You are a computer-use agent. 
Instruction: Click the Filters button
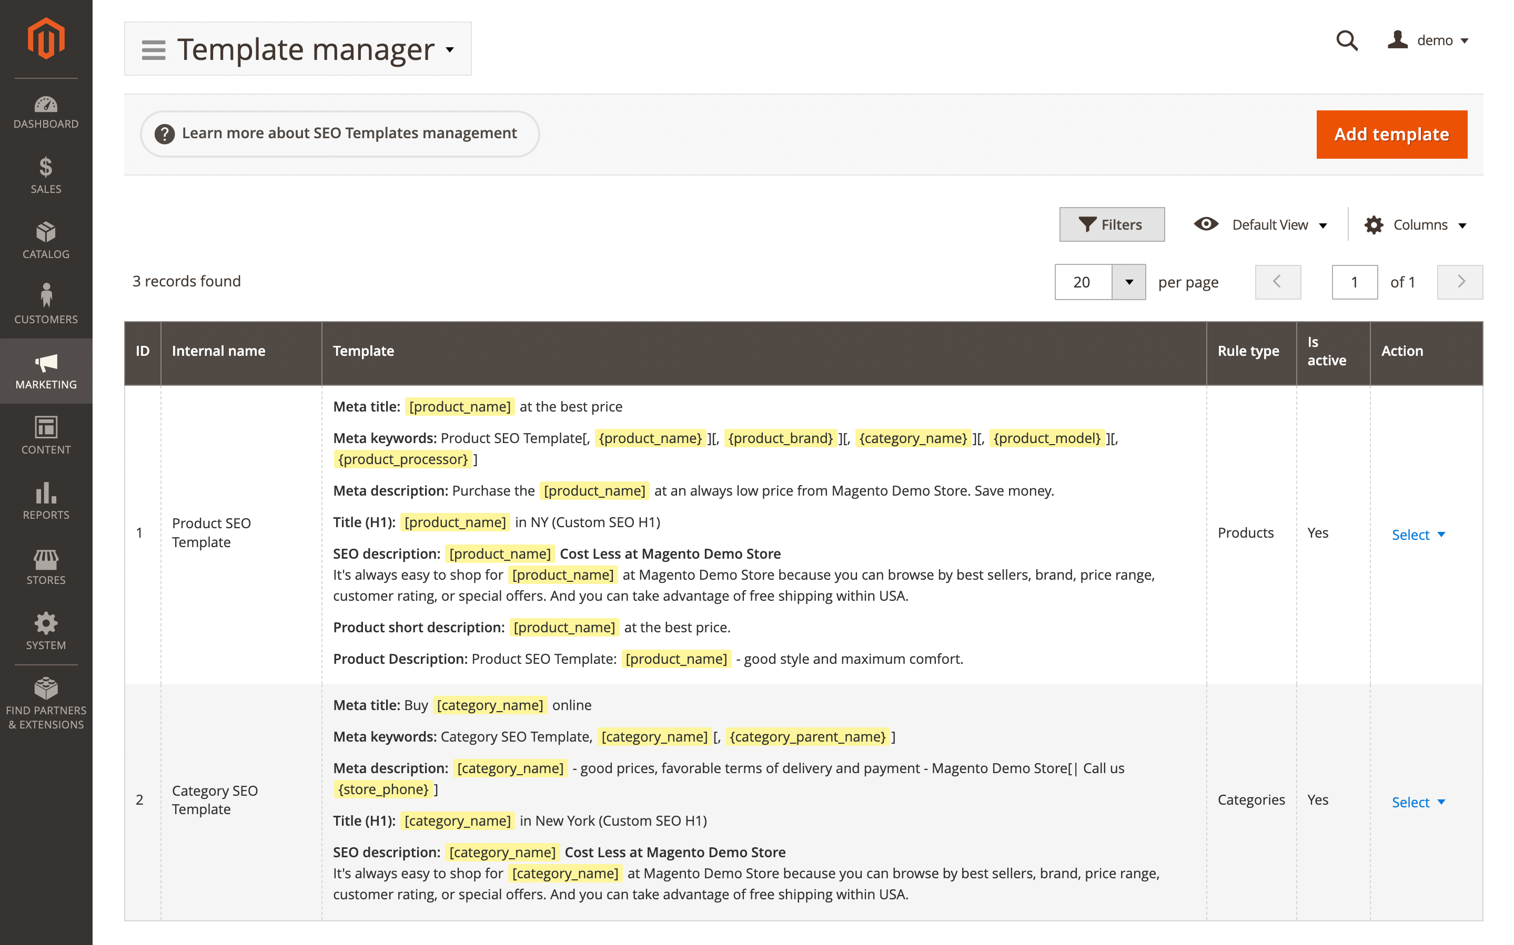pyautogui.click(x=1111, y=224)
